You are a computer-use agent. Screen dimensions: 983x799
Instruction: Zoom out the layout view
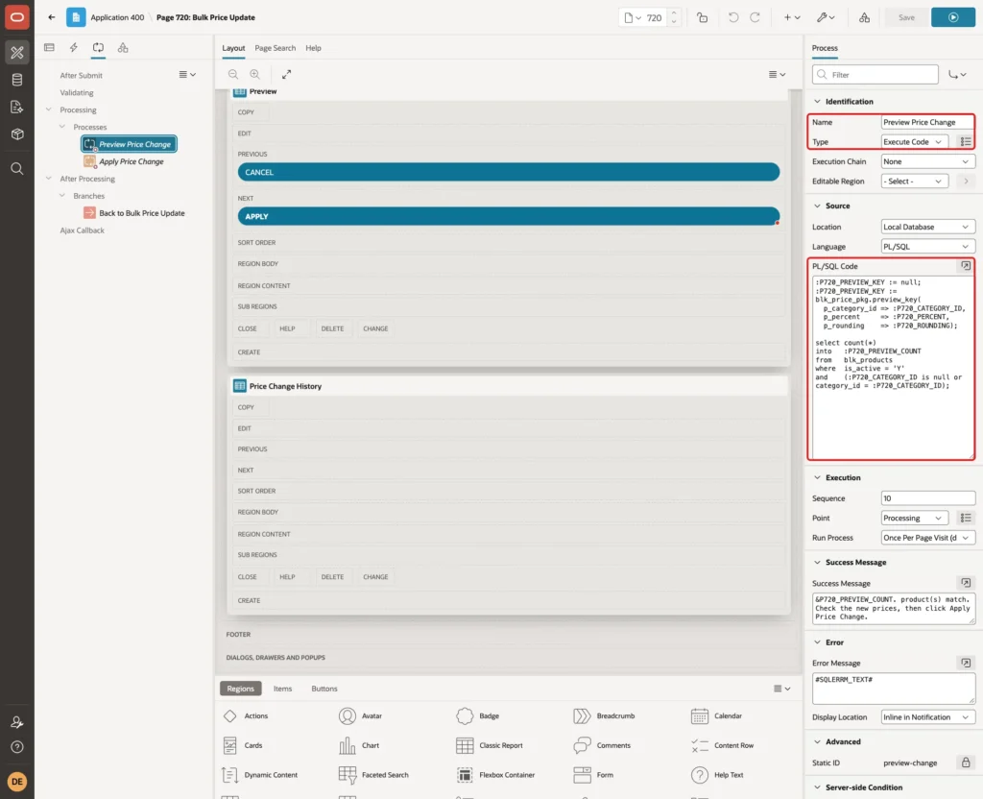click(x=233, y=74)
